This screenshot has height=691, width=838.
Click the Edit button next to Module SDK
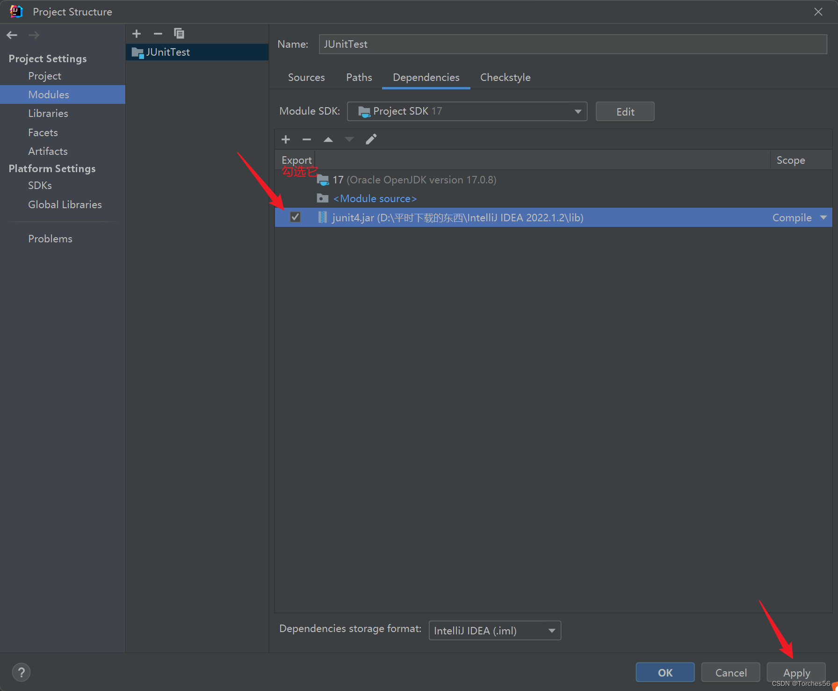[625, 111]
